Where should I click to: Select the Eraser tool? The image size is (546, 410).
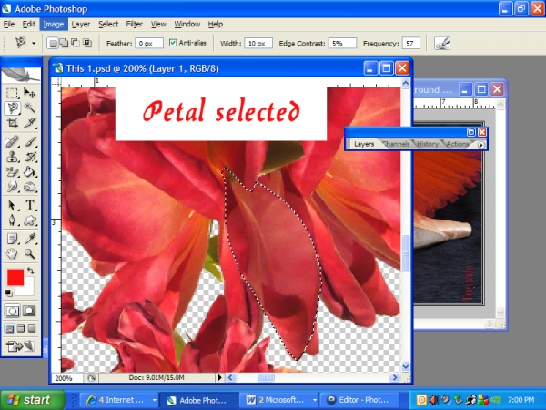12,172
